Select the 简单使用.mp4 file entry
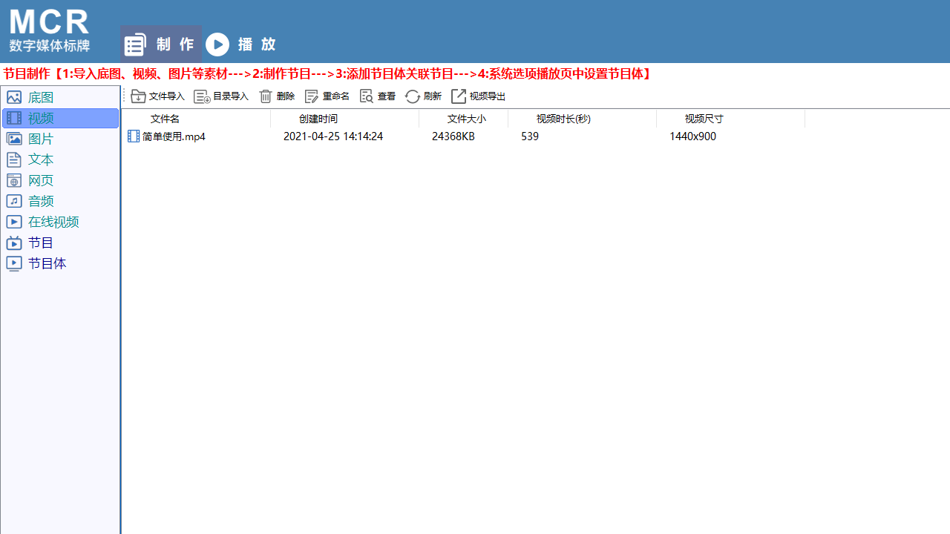Screen dimensions: 950x534 pyautogui.click(x=173, y=136)
